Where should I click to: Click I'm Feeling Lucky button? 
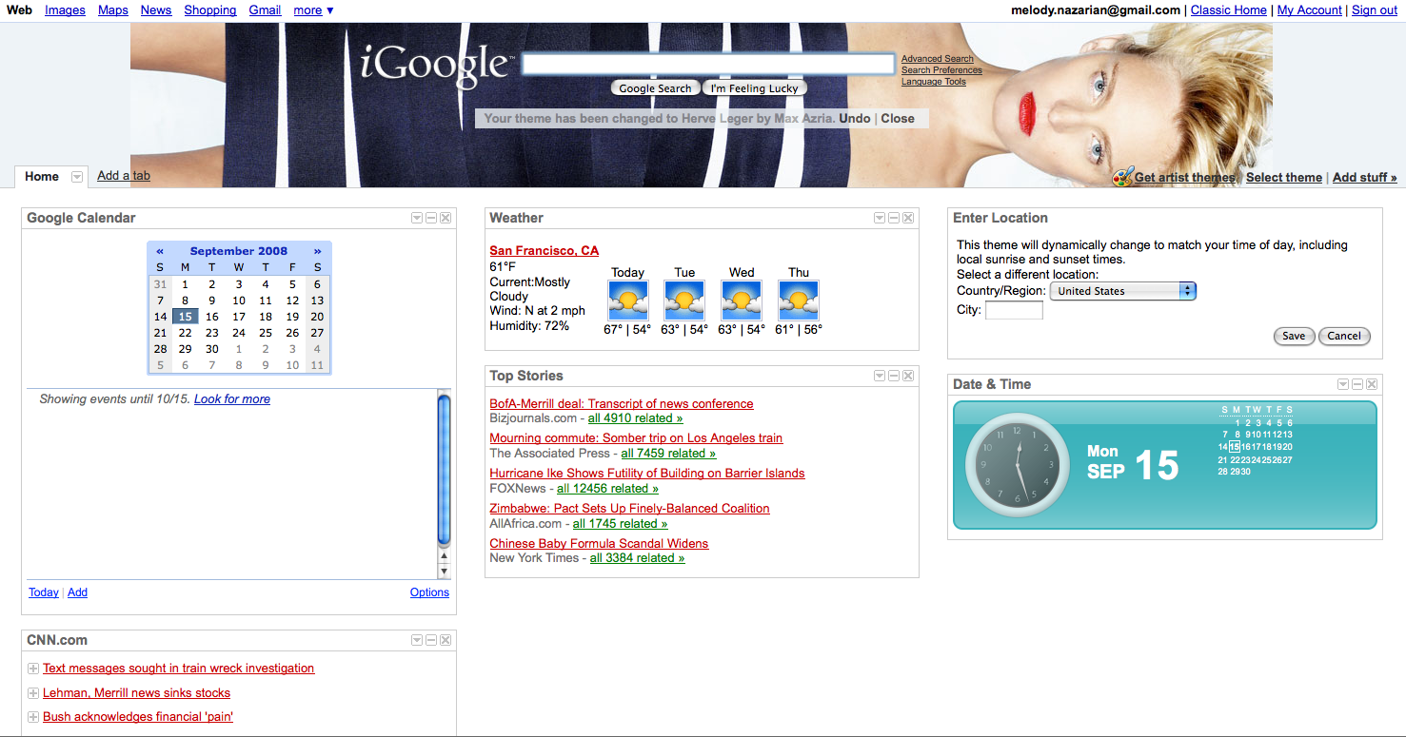coord(754,88)
